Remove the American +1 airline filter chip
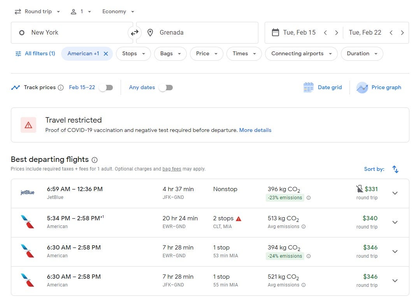Image resolution: width=416 pixels, height=304 pixels. [x=105, y=53]
